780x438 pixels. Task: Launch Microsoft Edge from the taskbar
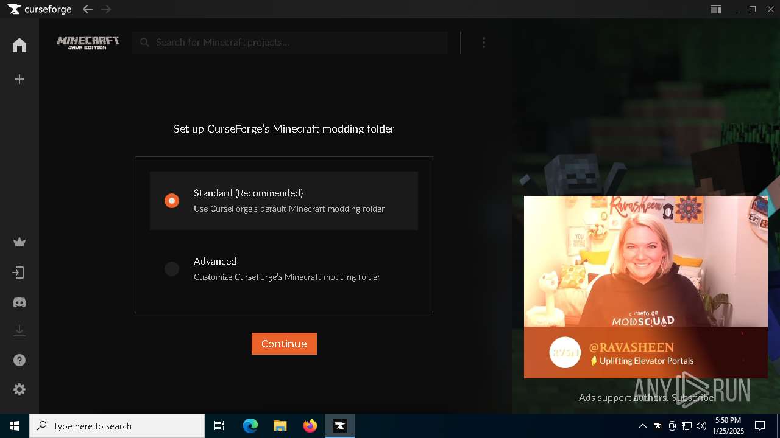click(250, 426)
